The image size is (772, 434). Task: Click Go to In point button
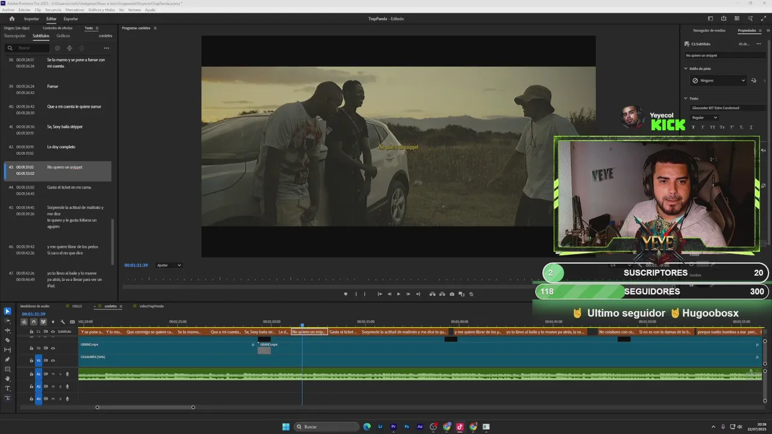[x=379, y=294]
